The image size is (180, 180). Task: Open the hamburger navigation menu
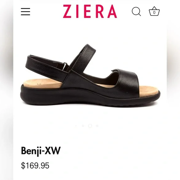[x=25, y=11]
